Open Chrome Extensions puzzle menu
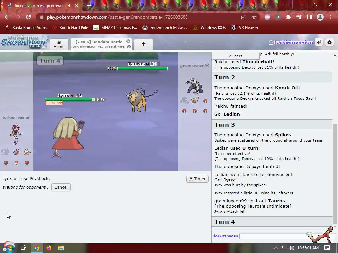This screenshot has height=253, width=338. [x=288, y=17]
